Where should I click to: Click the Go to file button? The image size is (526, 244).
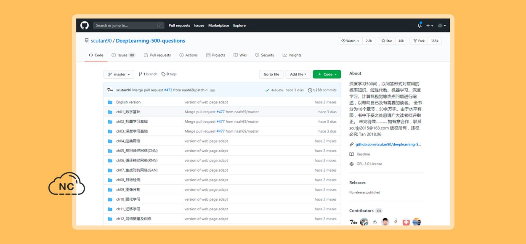271,74
